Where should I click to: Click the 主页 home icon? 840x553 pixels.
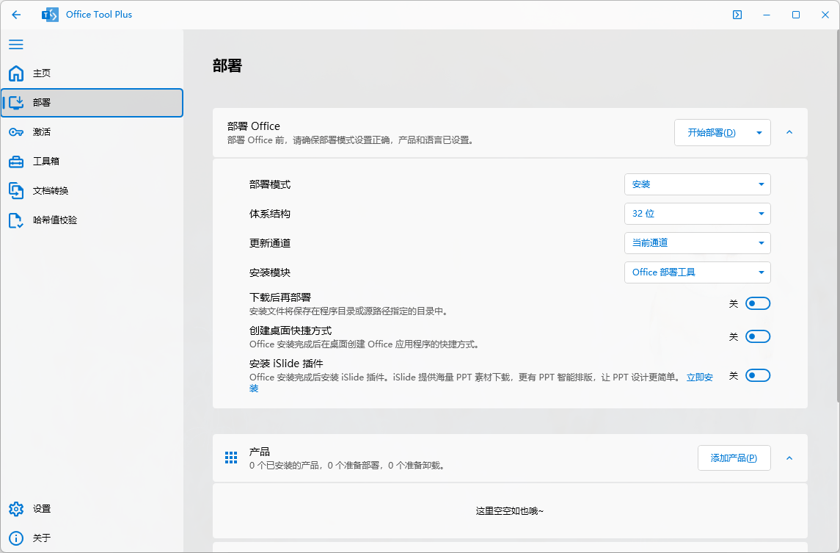pos(16,73)
